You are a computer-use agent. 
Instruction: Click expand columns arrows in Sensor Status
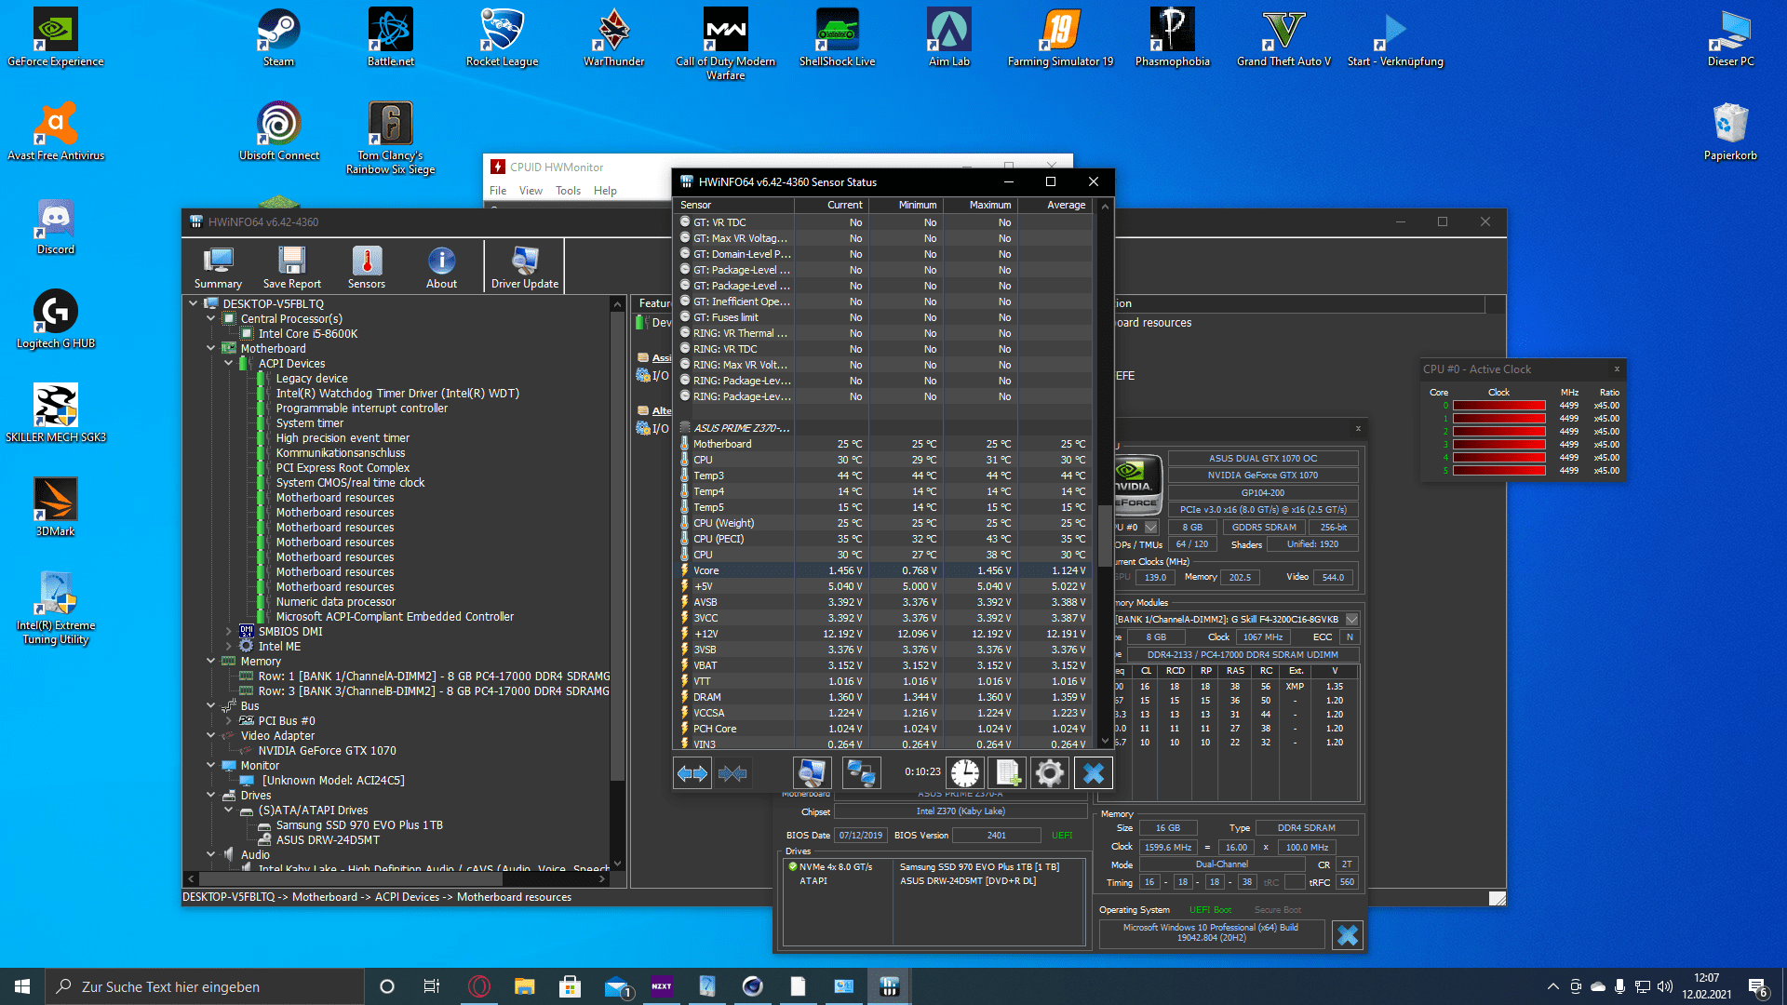692,773
